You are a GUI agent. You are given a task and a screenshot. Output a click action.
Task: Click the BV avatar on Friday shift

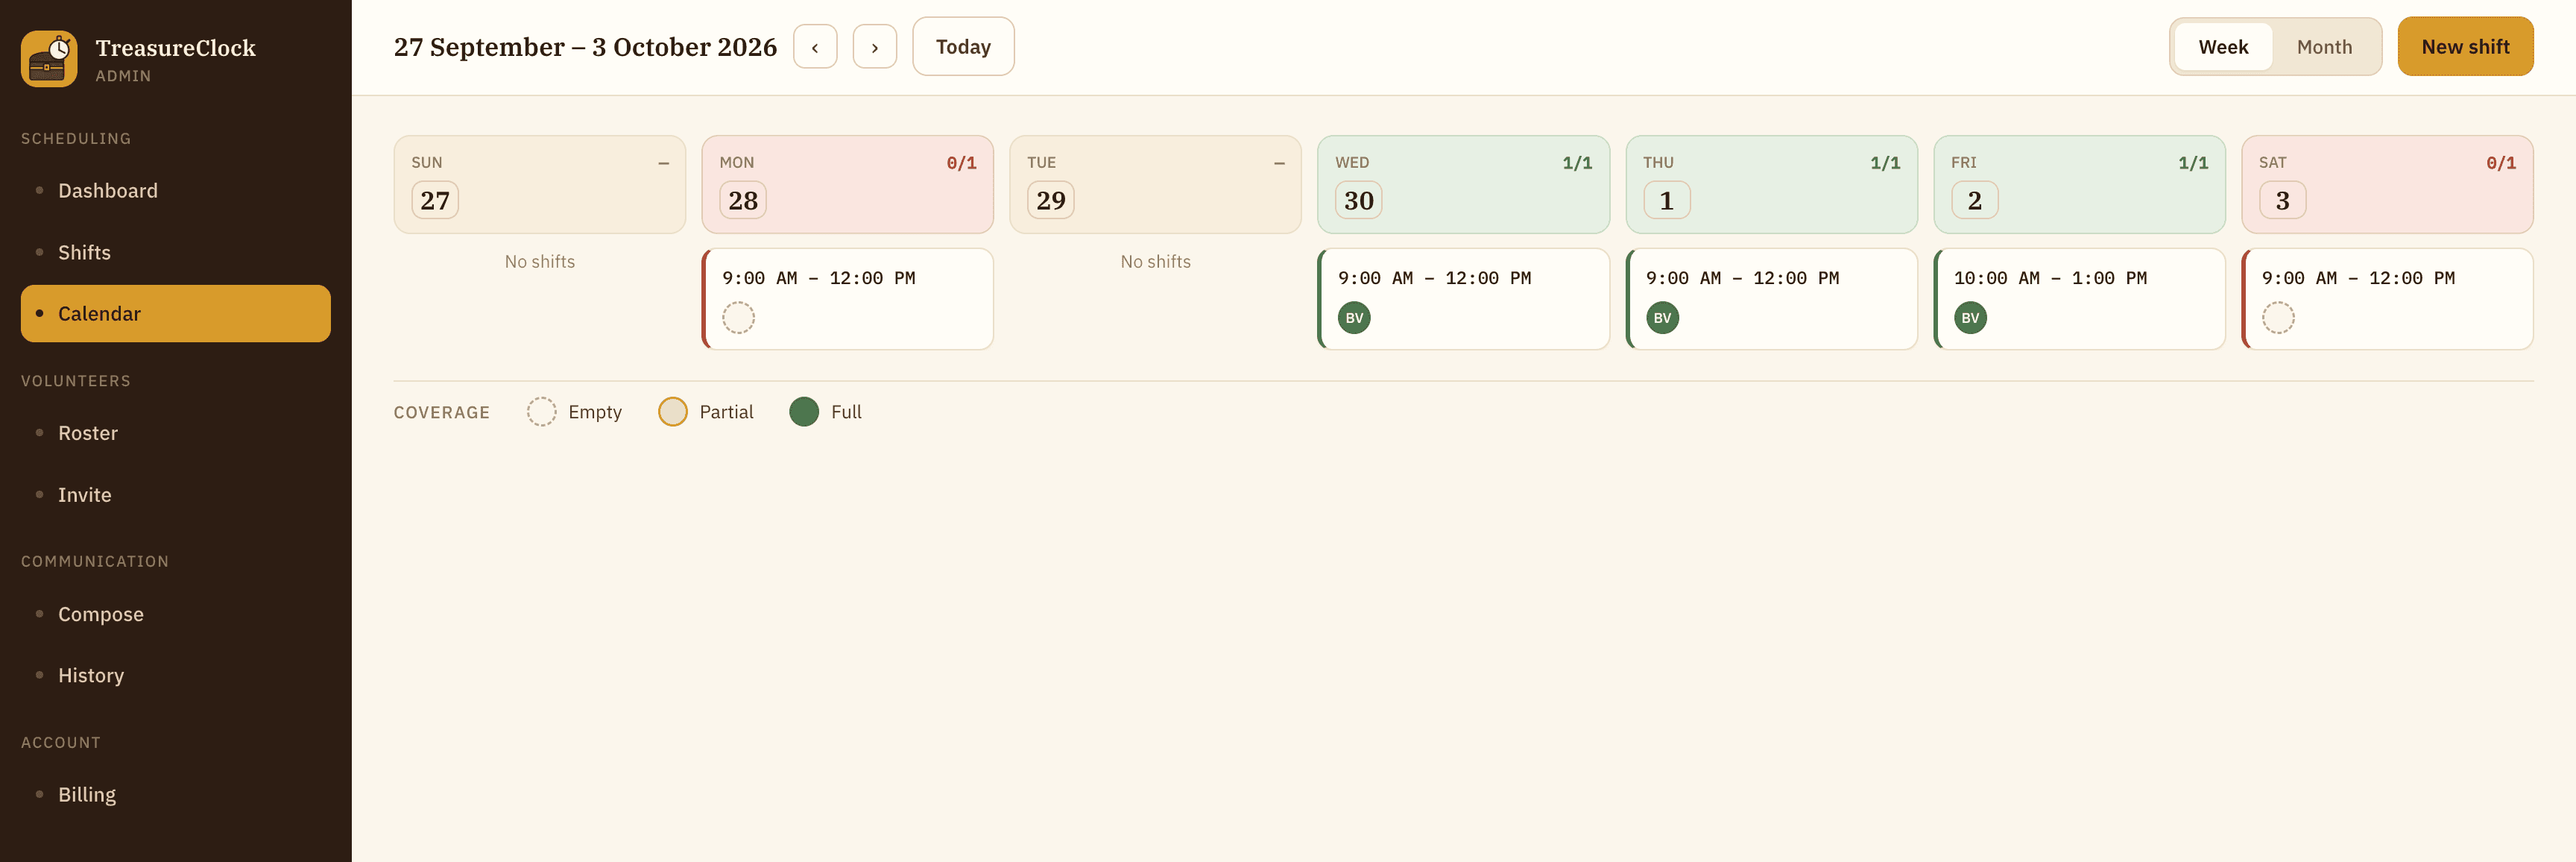[1970, 318]
